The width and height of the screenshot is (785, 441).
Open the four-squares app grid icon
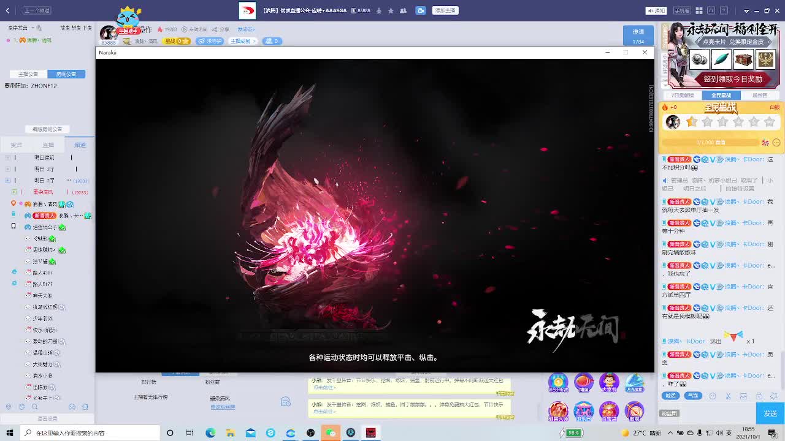[x=699, y=10]
